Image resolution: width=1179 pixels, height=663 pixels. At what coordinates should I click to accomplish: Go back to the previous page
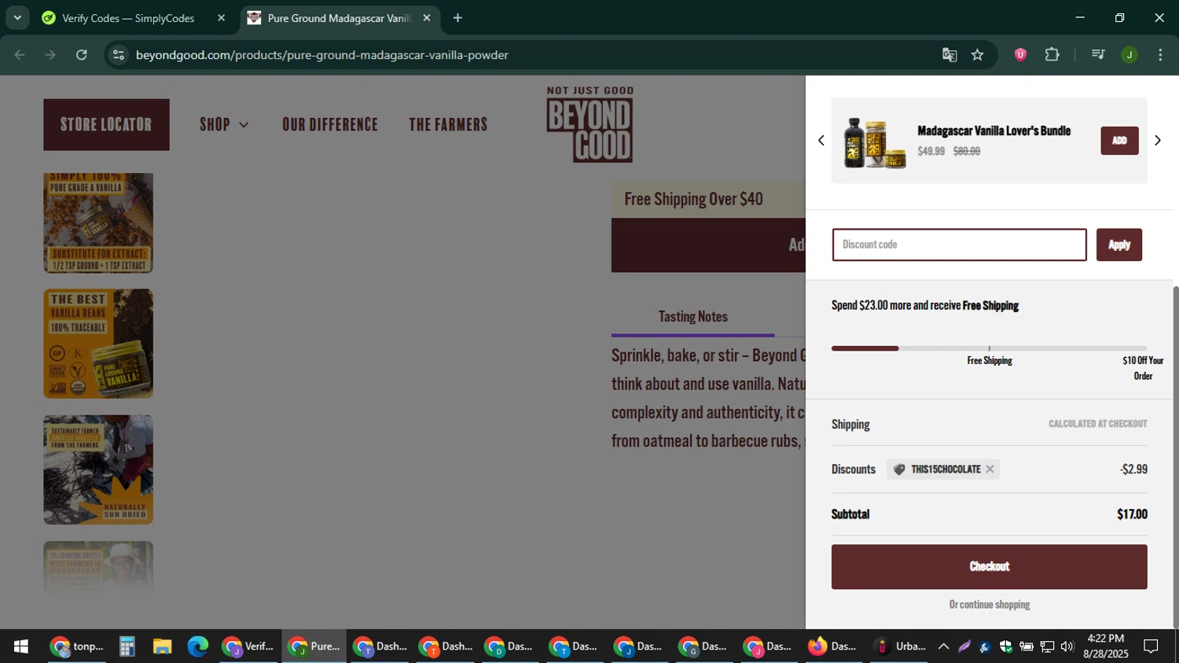tap(20, 55)
